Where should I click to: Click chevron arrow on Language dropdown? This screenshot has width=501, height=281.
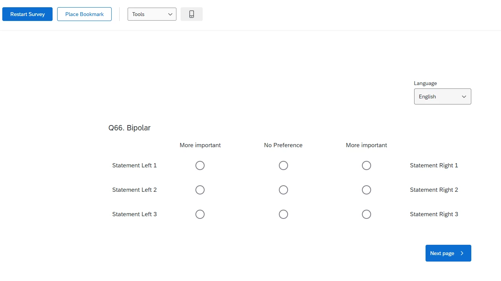[464, 96]
